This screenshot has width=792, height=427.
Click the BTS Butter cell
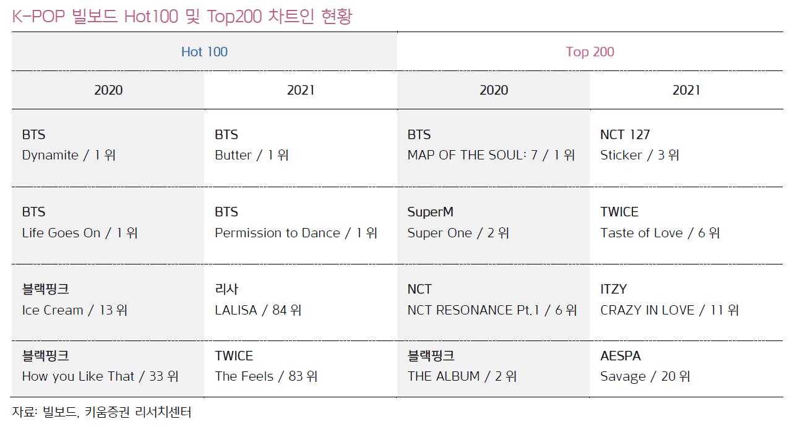click(301, 148)
